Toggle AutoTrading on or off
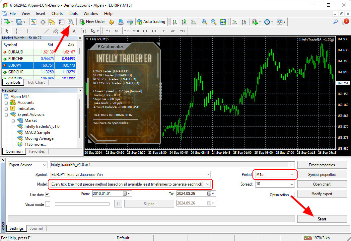 [x=151, y=22]
